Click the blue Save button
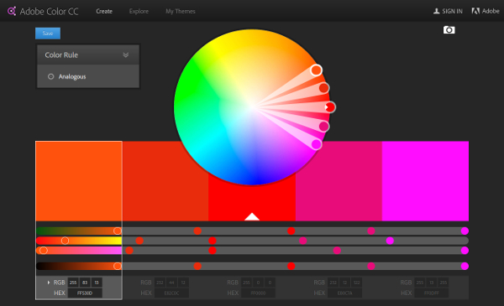 point(48,34)
